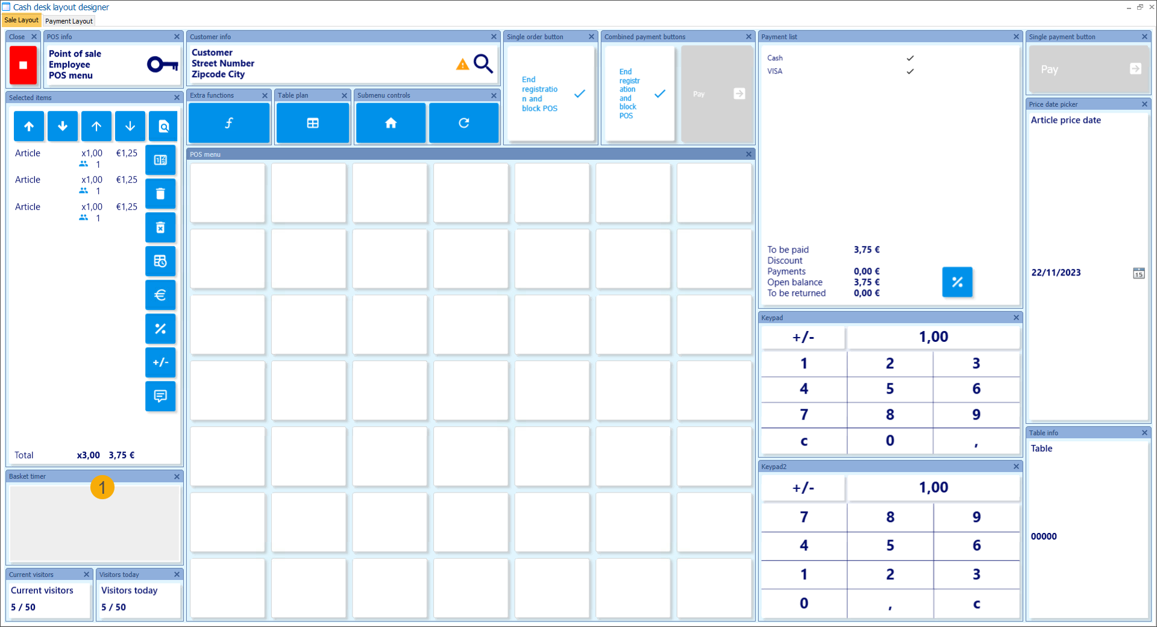This screenshot has width=1157, height=627.
Task: Move Article up with the upward arrow
Action: tap(28, 126)
